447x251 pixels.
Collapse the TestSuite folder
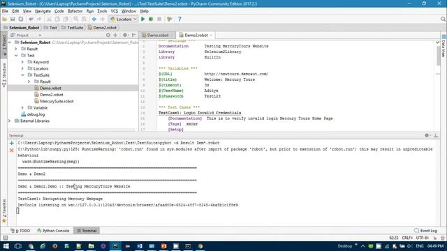coord(22,75)
